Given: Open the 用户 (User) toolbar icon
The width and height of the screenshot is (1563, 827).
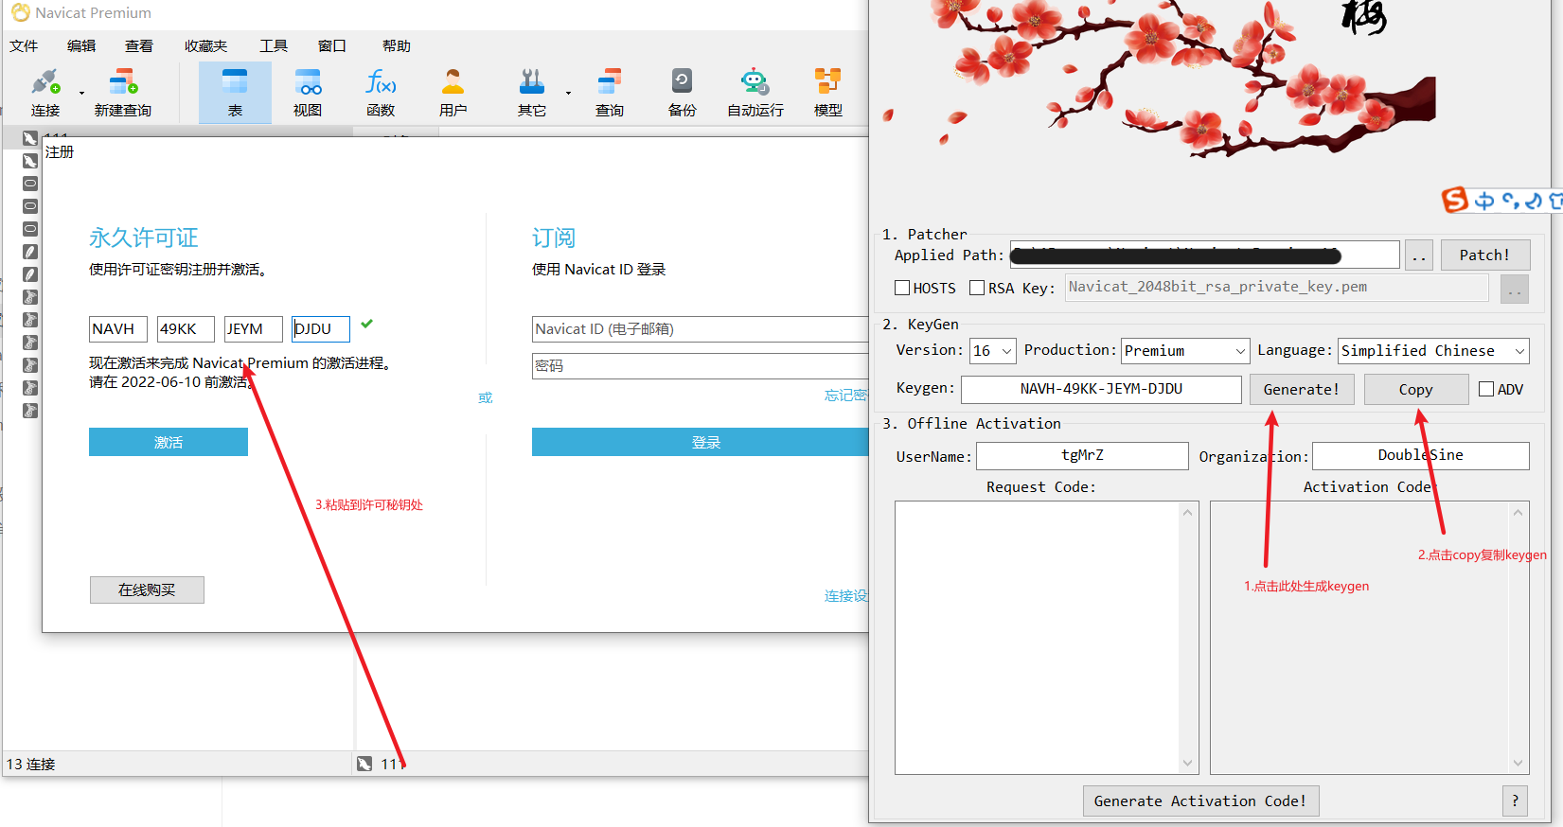Looking at the screenshot, I should tap(453, 92).
